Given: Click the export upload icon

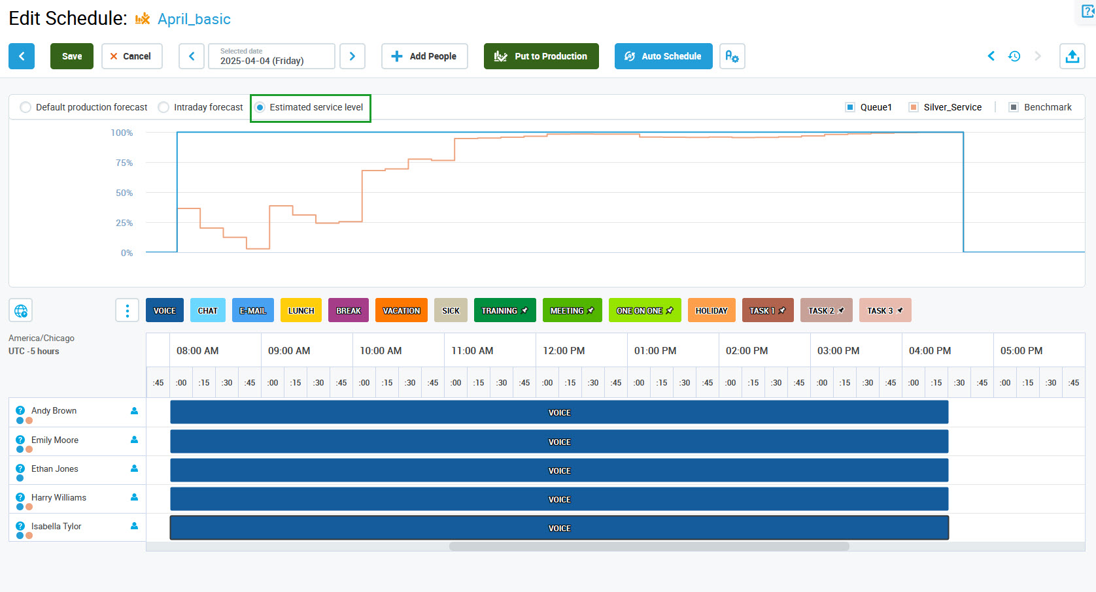Looking at the screenshot, I should [x=1072, y=56].
